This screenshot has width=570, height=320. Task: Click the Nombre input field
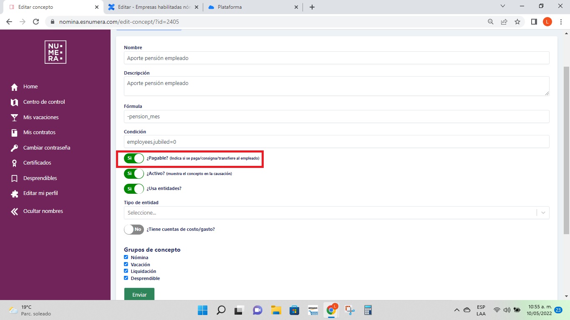(336, 58)
